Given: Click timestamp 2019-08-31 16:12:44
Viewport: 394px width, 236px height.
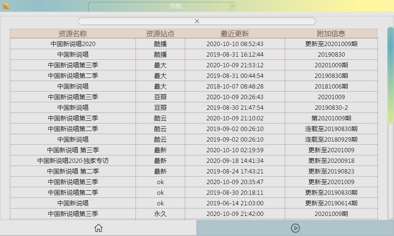Looking at the screenshot, I should 235,55.
